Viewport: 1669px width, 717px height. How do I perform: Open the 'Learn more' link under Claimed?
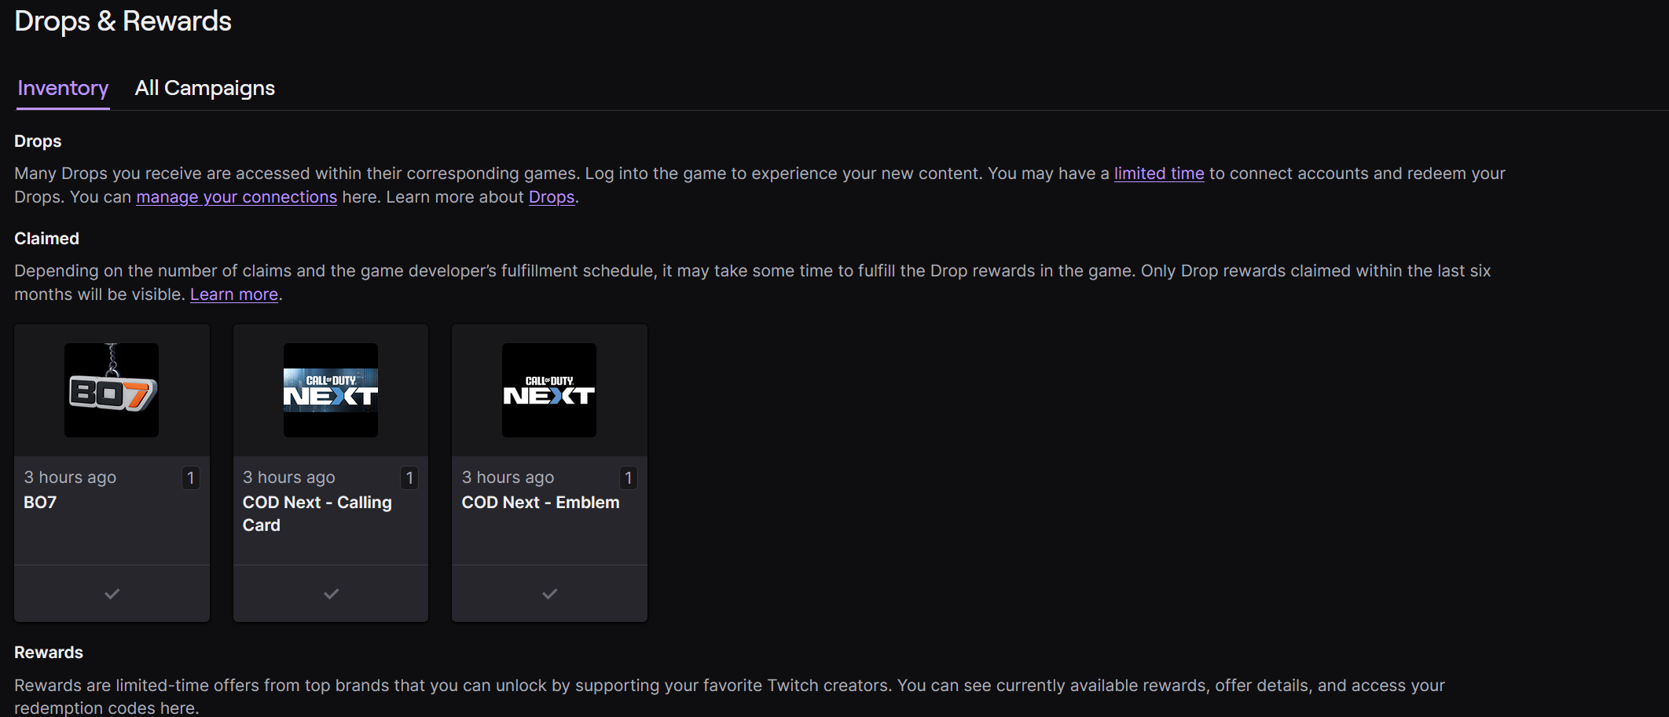click(x=233, y=294)
